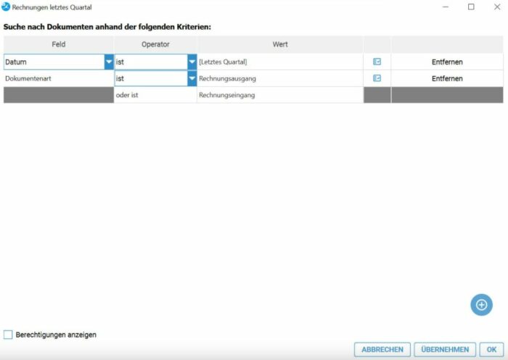Screen dimensions: 508x360
Task: Select the Rechnungsausgang value cell
Action: click(279, 78)
